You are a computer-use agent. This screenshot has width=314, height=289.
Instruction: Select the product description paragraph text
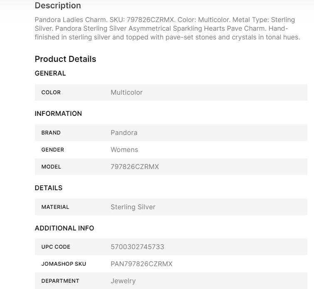coord(167,28)
